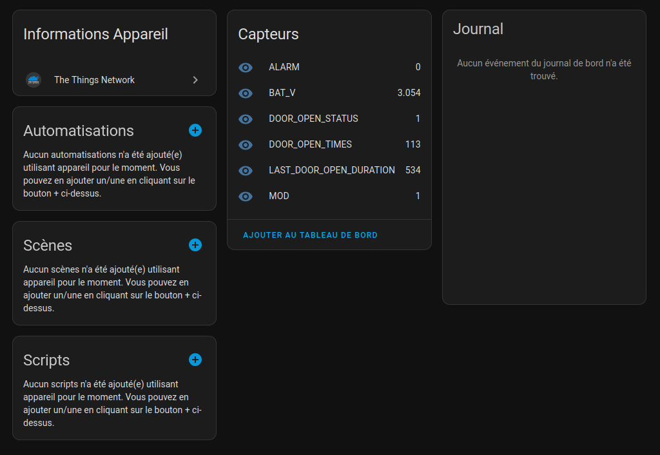
Task: Open the DOOR_OPEN_STATUS sensor entity
Action: click(x=329, y=119)
